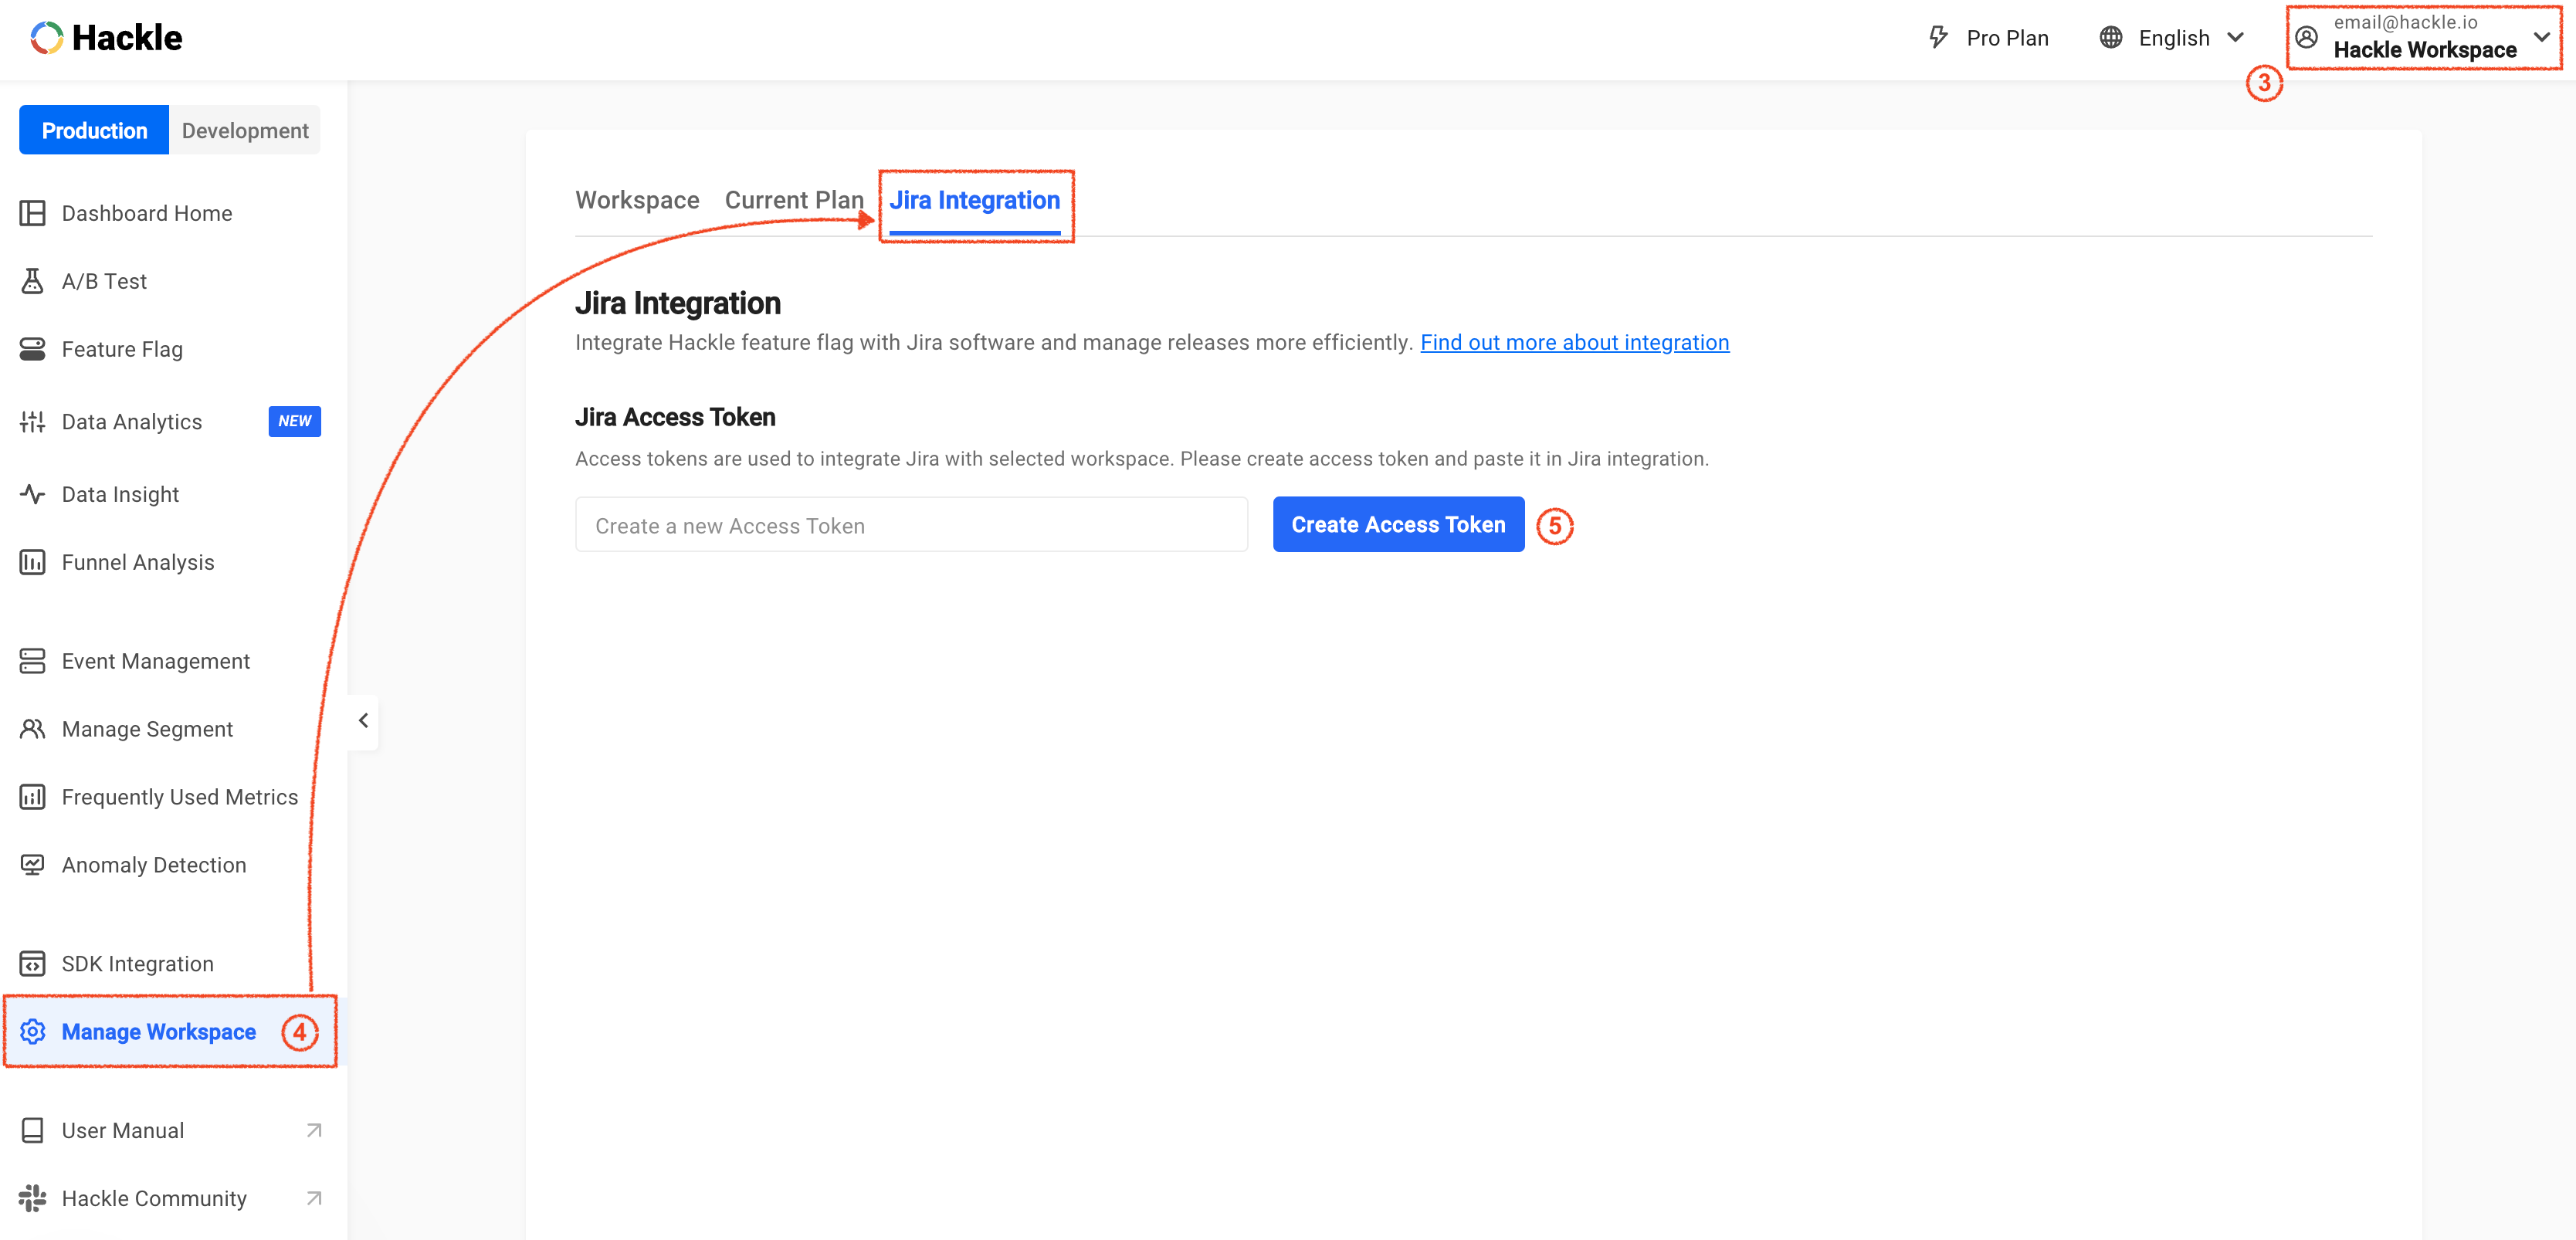
Task: Click the Feature Flag toggle icon
Action: [32, 349]
